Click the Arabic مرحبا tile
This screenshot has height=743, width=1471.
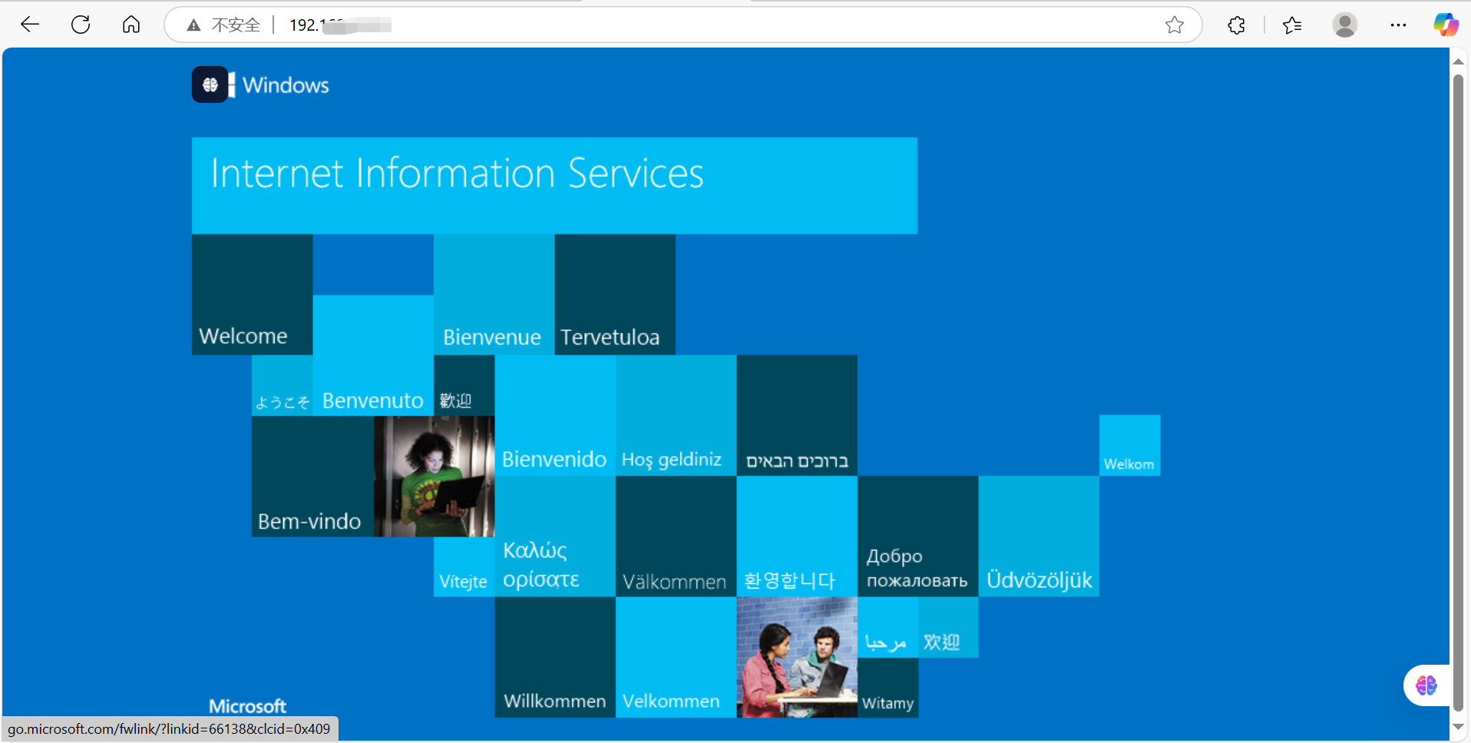888,627
